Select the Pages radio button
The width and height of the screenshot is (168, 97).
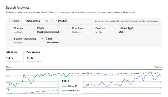(34, 28)
